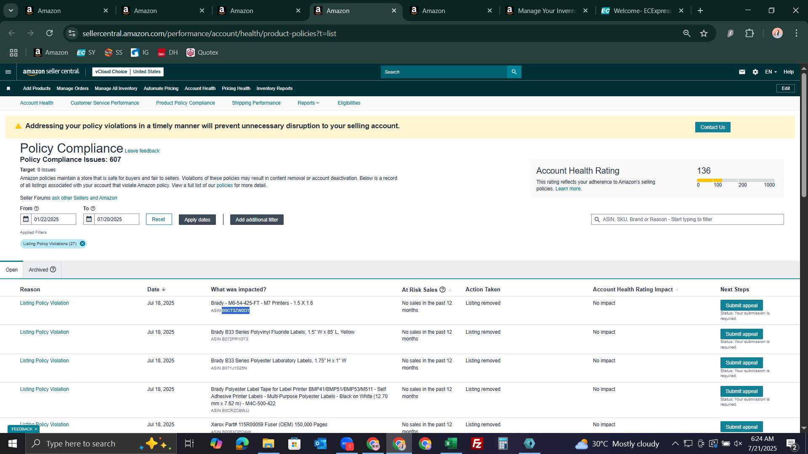Open the site information icon in address bar

(72, 33)
